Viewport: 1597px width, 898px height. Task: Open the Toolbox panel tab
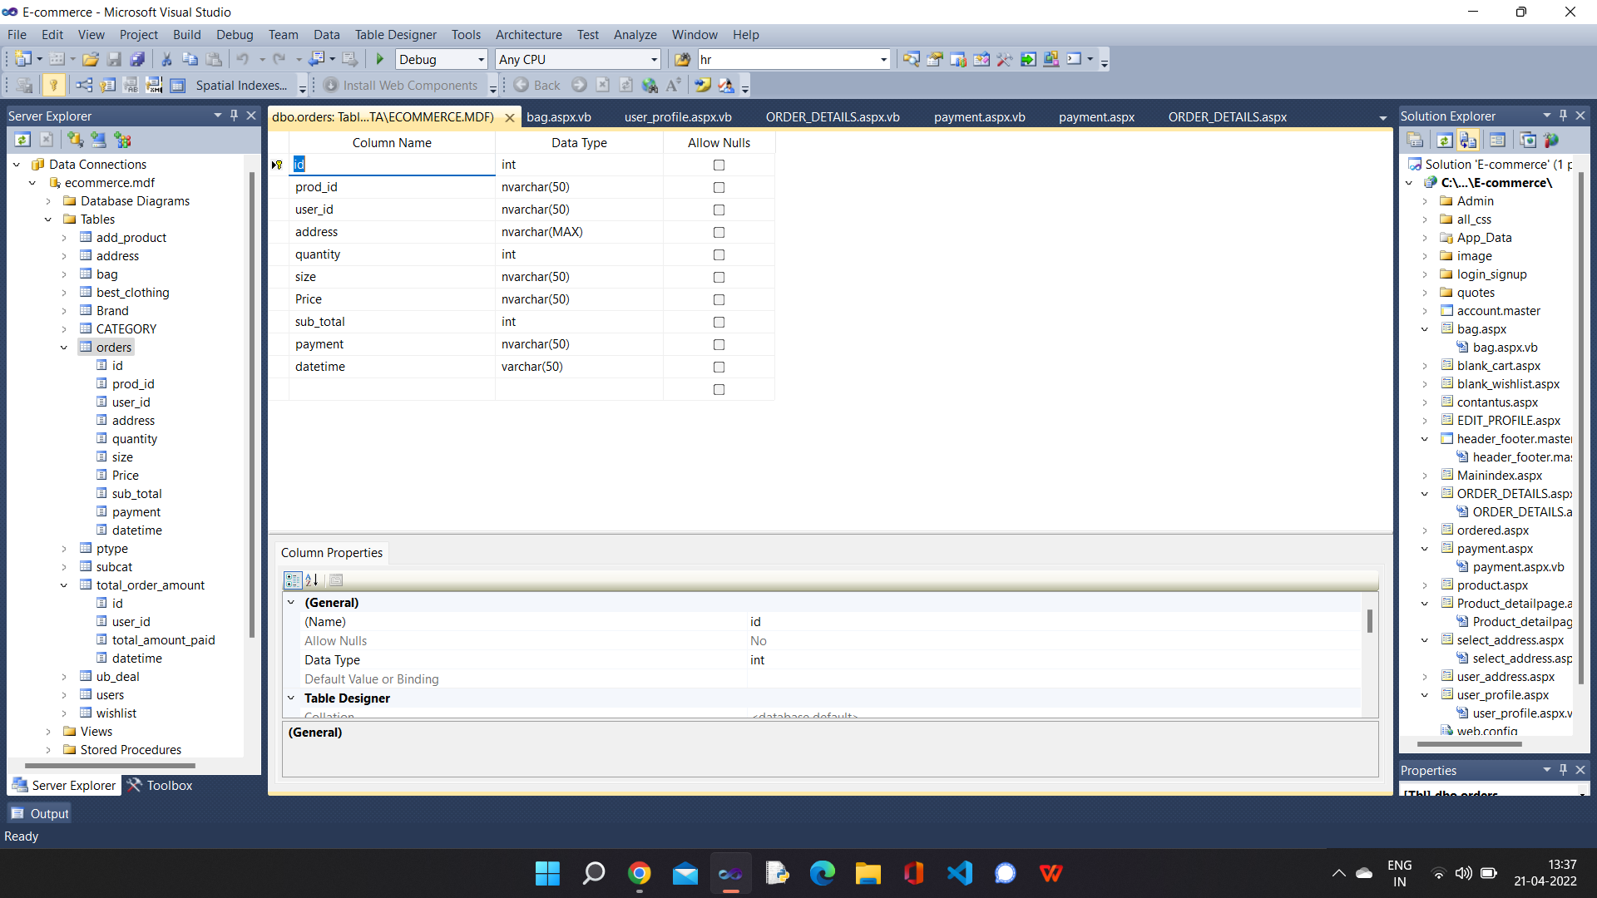click(160, 785)
